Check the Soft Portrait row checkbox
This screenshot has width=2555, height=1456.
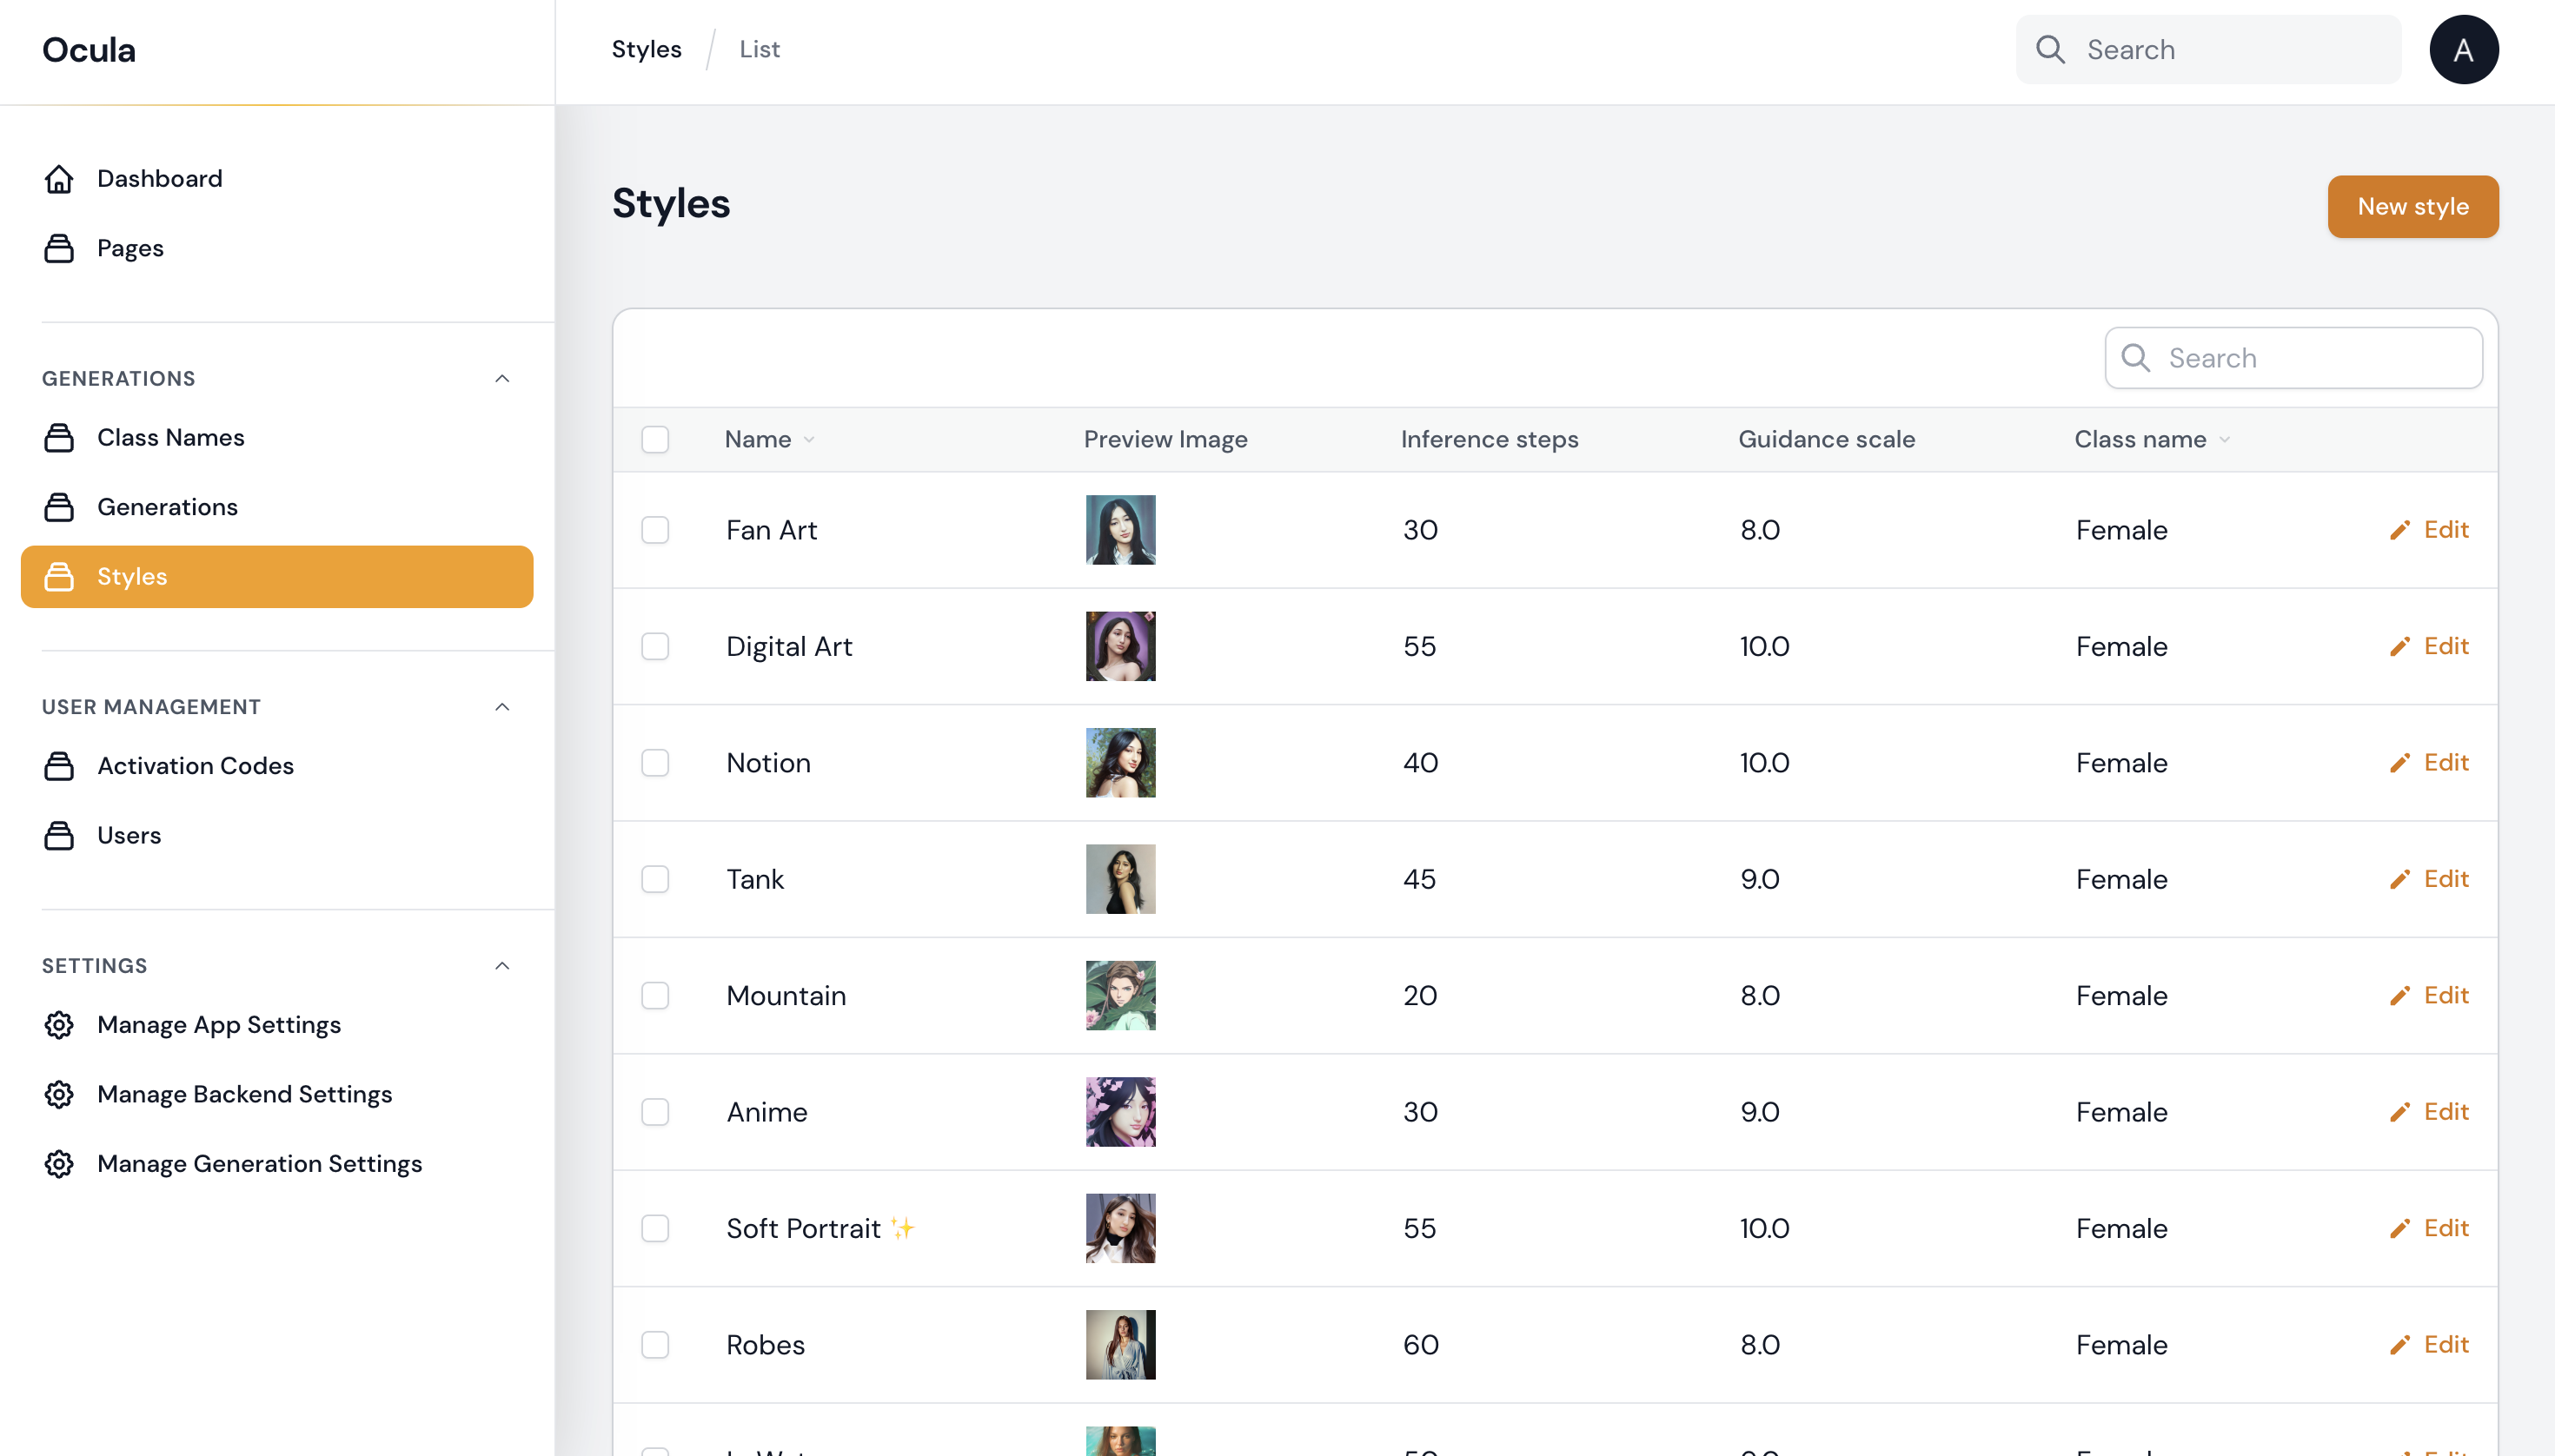coord(655,1229)
